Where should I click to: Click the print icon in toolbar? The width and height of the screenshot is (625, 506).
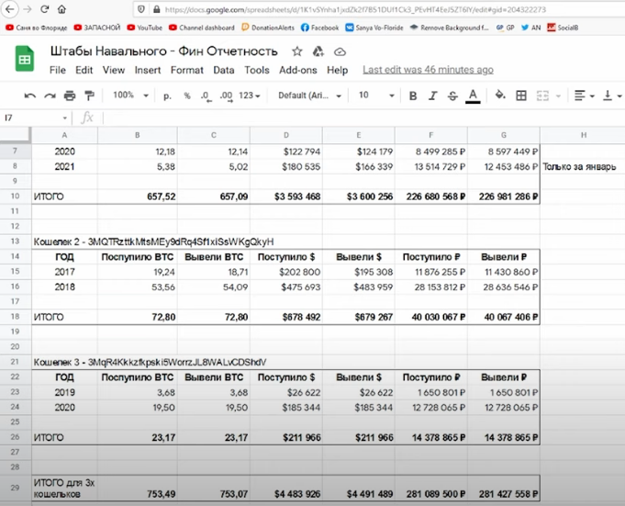pos(70,96)
